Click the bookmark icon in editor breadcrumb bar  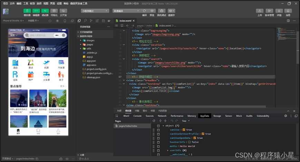[122, 26]
